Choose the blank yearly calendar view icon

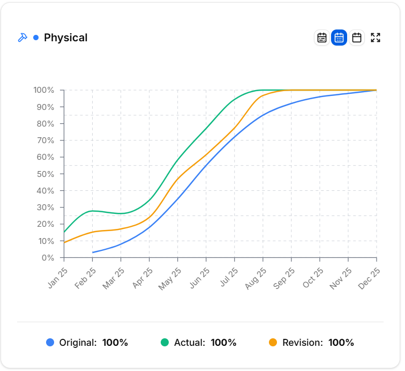tap(357, 38)
